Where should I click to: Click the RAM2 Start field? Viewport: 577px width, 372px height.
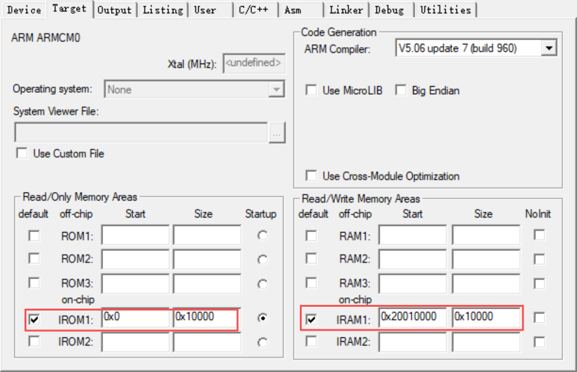click(412, 259)
